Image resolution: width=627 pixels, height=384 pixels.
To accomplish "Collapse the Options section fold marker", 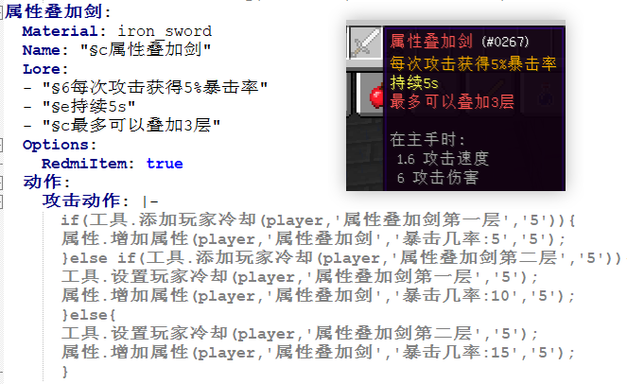I will [x=2, y=145].
